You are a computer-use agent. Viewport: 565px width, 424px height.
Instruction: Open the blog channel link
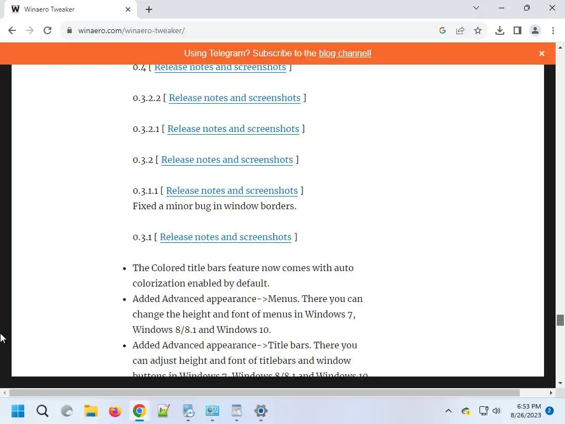(345, 54)
